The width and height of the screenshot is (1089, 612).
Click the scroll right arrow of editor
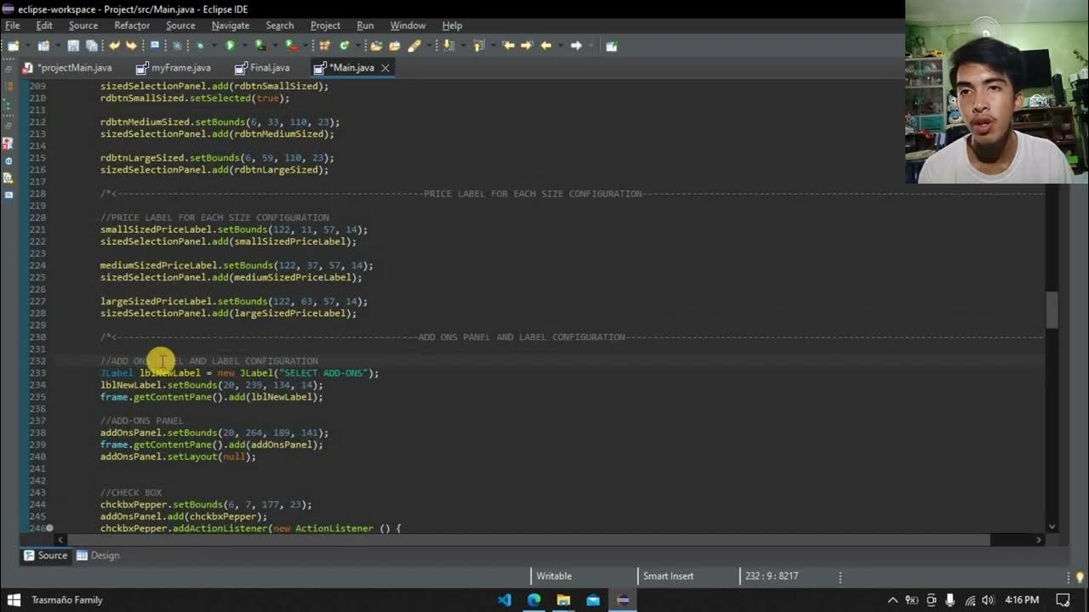(x=1039, y=540)
